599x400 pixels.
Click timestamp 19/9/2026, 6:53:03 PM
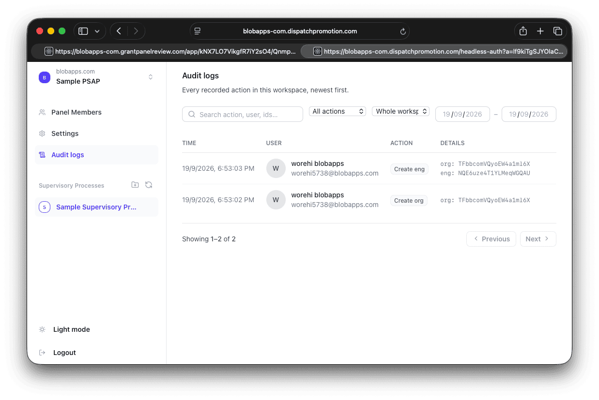[218, 168]
